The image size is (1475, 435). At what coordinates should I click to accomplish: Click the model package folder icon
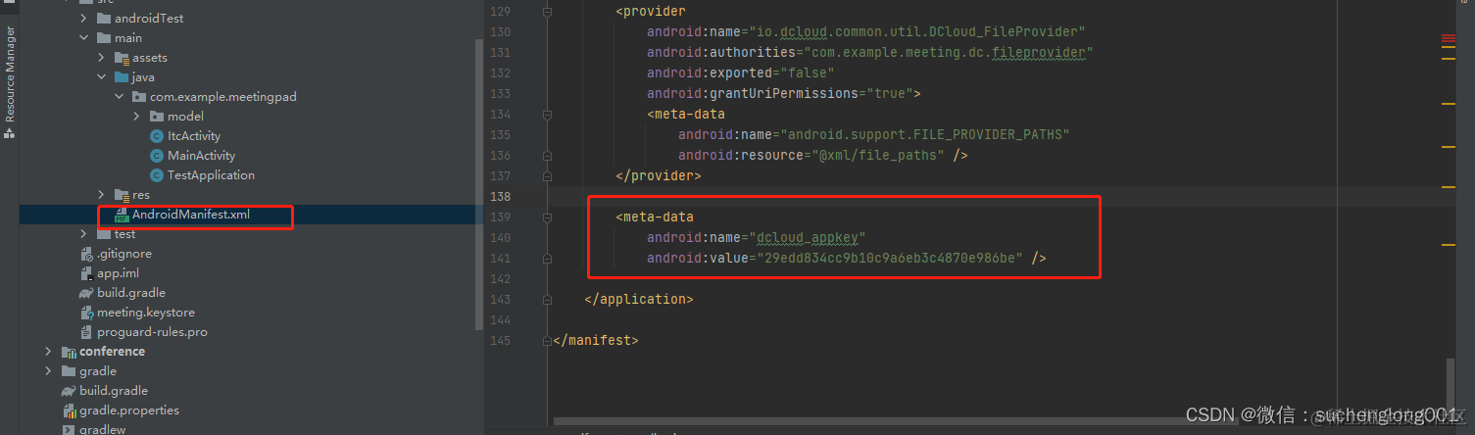157,117
